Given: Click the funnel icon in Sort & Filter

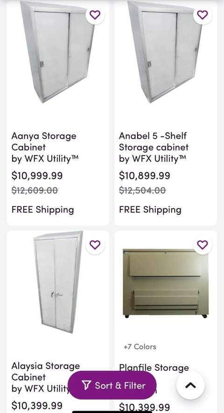Looking at the screenshot, I should pos(86,385).
